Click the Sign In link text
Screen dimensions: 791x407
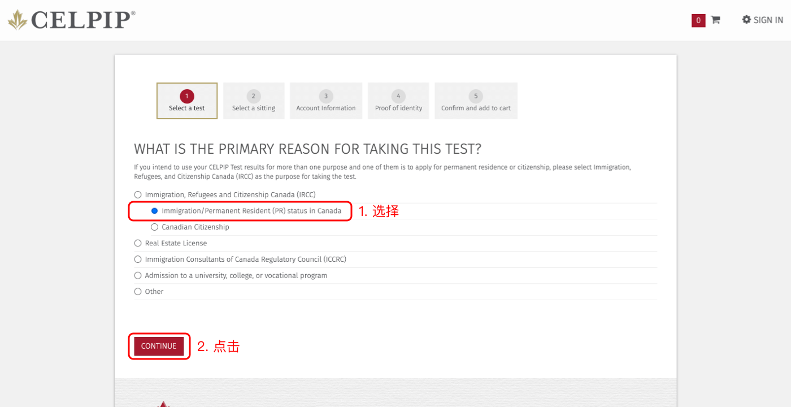tap(768, 20)
